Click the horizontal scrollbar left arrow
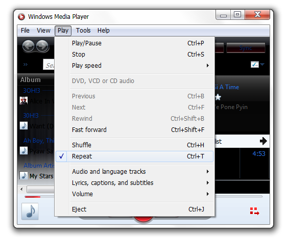This screenshot has width=288, height=239. click(21, 189)
